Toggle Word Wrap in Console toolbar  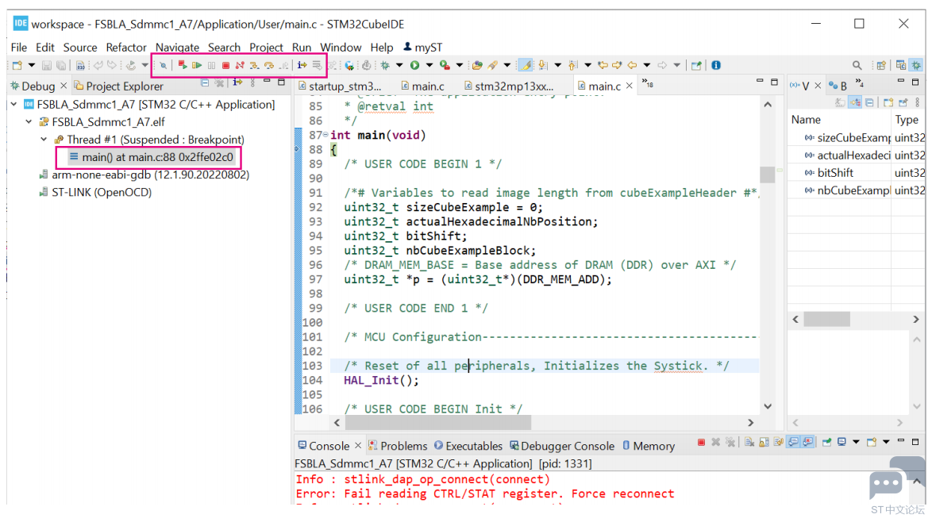(x=778, y=443)
